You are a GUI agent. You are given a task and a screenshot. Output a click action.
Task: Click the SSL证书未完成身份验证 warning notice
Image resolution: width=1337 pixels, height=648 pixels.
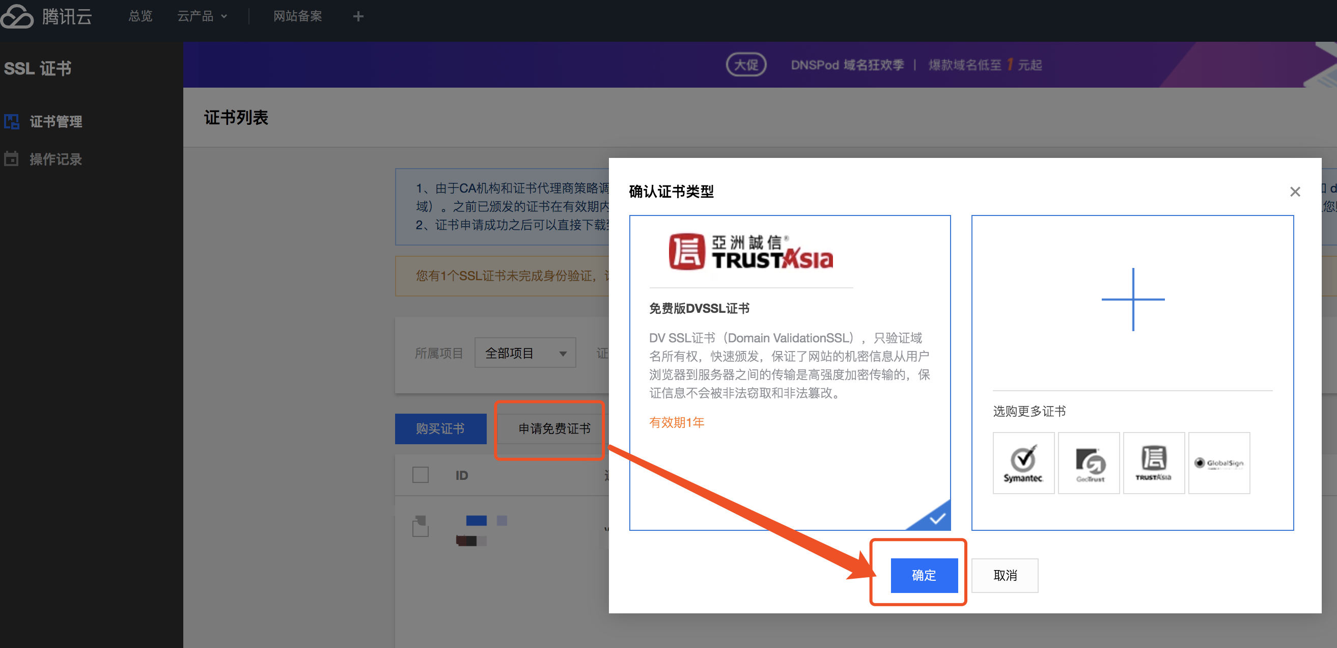(502, 276)
